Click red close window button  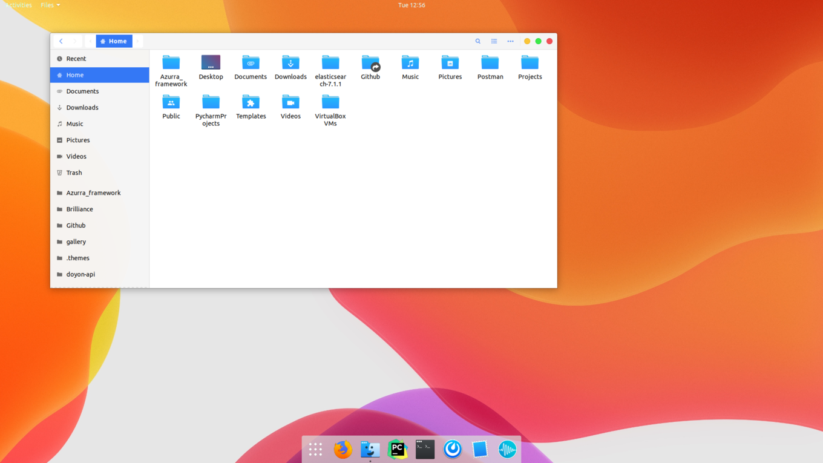(x=549, y=41)
